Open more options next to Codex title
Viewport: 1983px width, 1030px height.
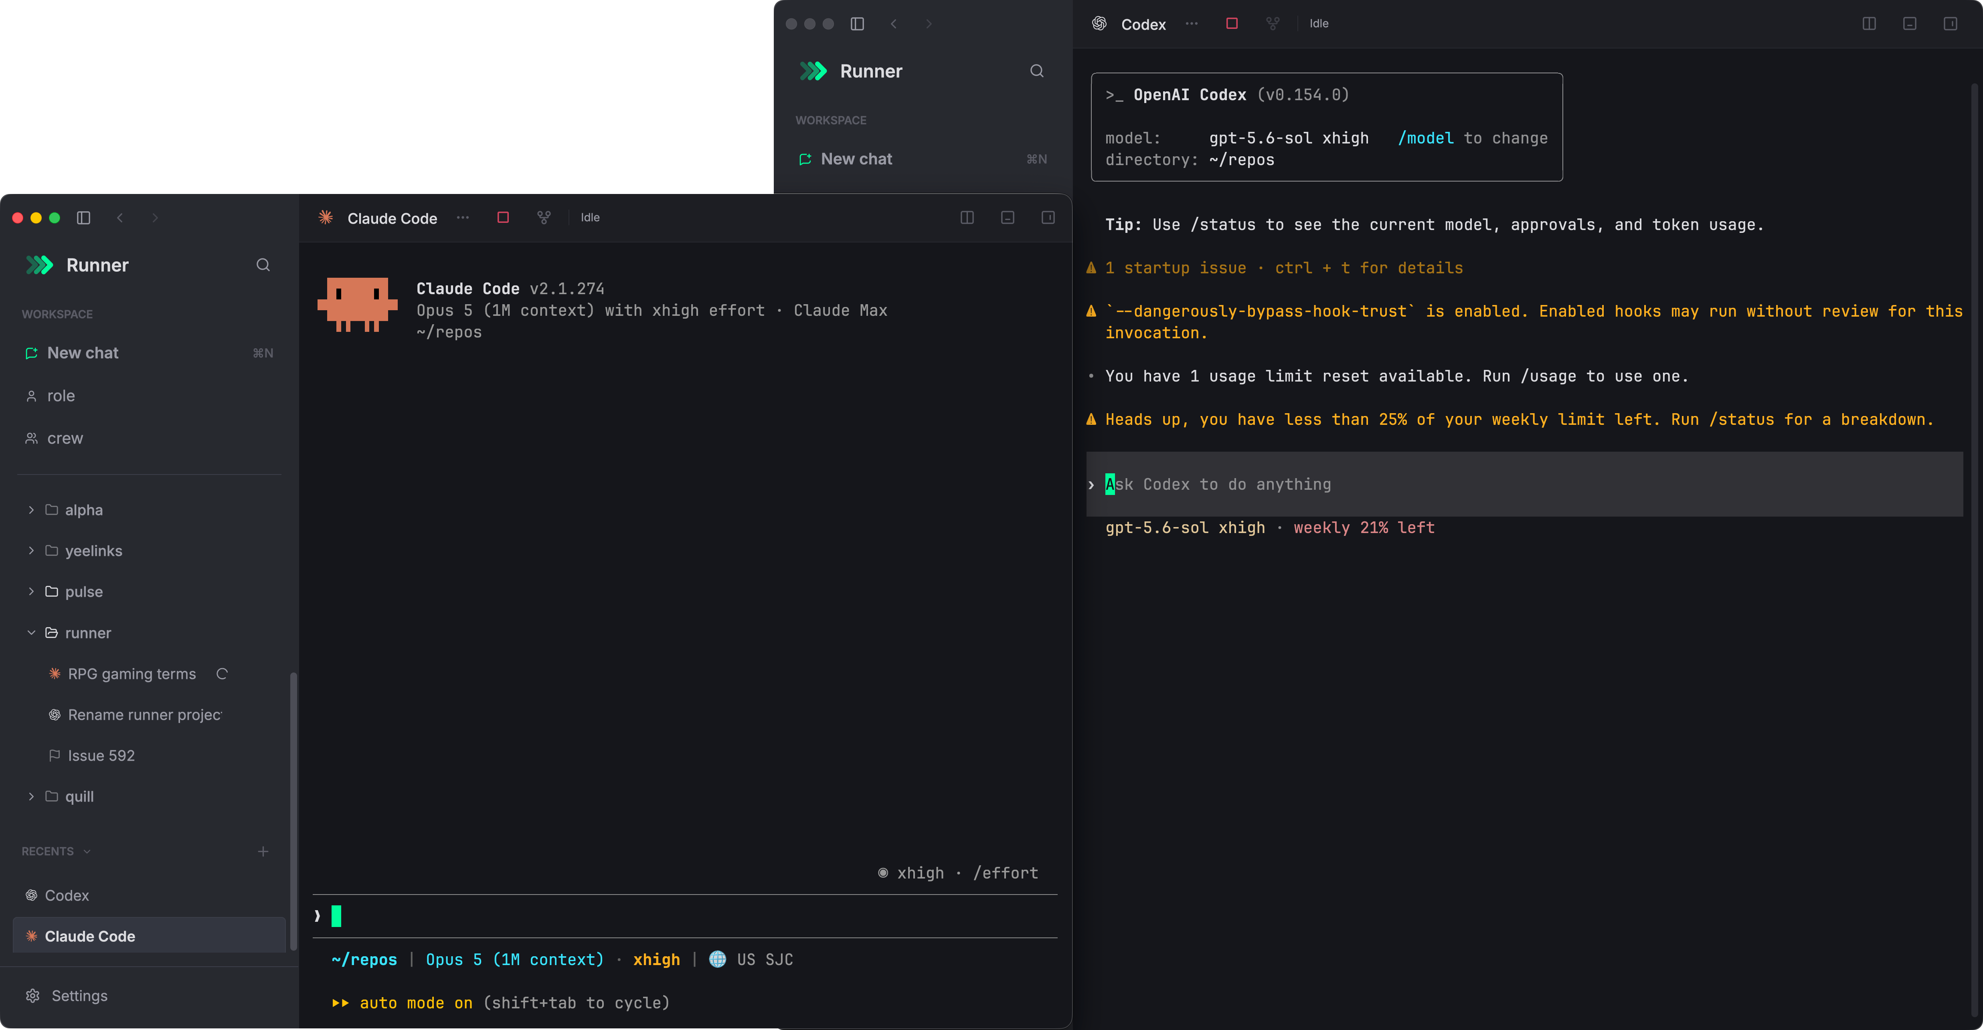1192,24
